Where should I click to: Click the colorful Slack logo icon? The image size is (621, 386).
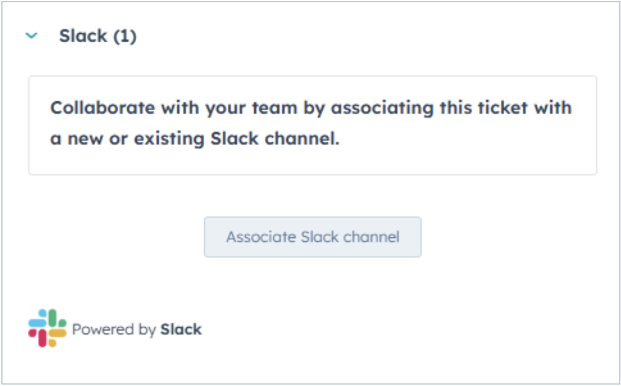pyautogui.click(x=47, y=328)
